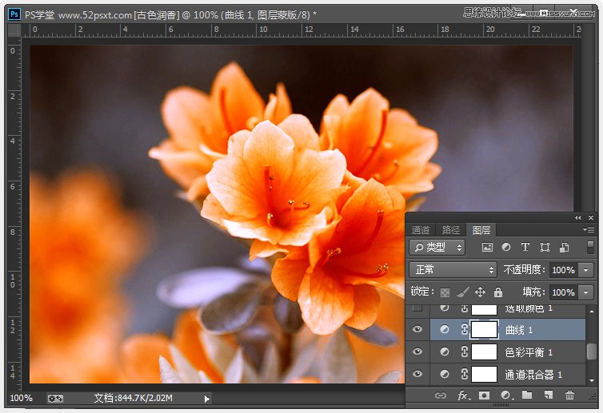Image resolution: width=603 pixels, height=413 pixels.
Task: Select the 色彩平衡 1 layer mask thumbnail
Action: pyautogui.click(x=485, y=352)
